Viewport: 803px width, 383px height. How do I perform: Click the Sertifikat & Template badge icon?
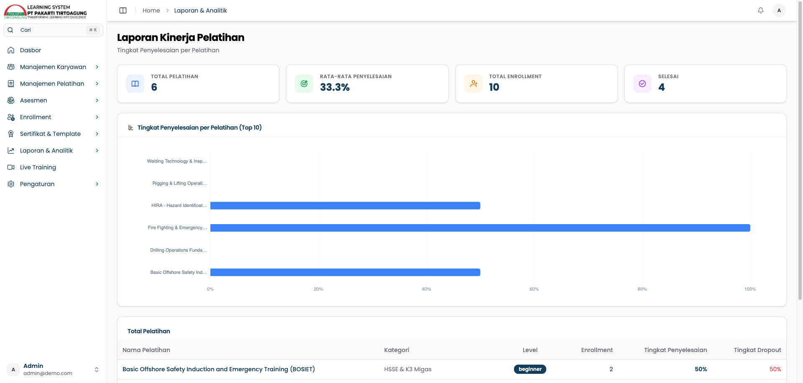click(x=11, y=134)
